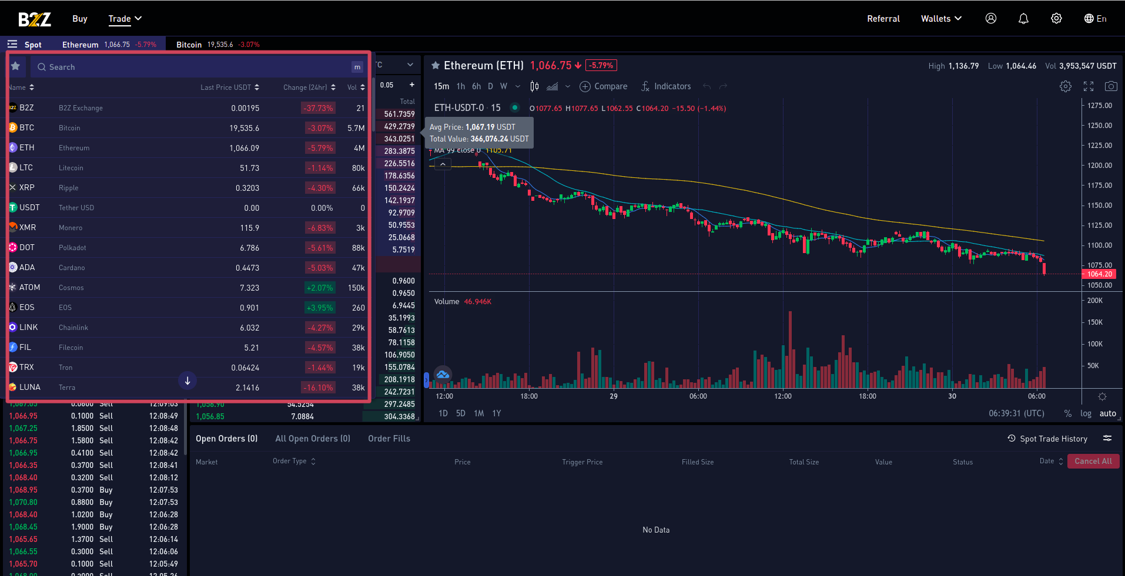Select the ADA Cardano row
The width and height of the screenshot is (1125, 576).
pyautogui.click(x=187, y=268)
